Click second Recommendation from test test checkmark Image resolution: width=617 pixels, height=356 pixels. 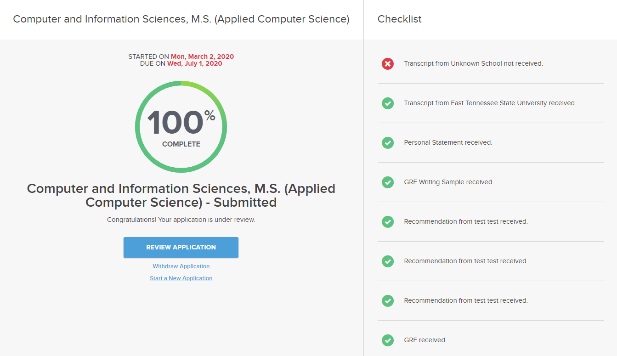click(388, 261)
